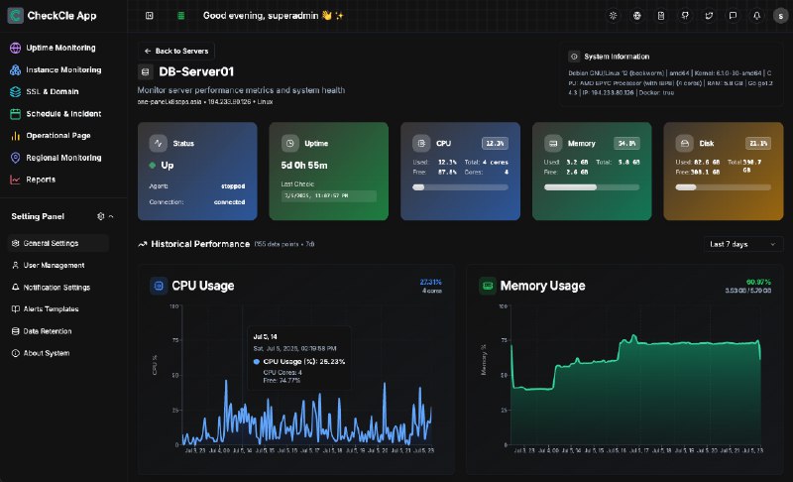Open SSL & Domain section
The image size is (793, 482).
tap(52, 91)
